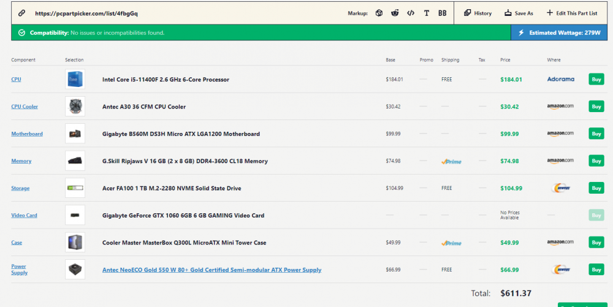
Task: Click Acer FA100 SSD thumbnail
Action: pos(75,188)
